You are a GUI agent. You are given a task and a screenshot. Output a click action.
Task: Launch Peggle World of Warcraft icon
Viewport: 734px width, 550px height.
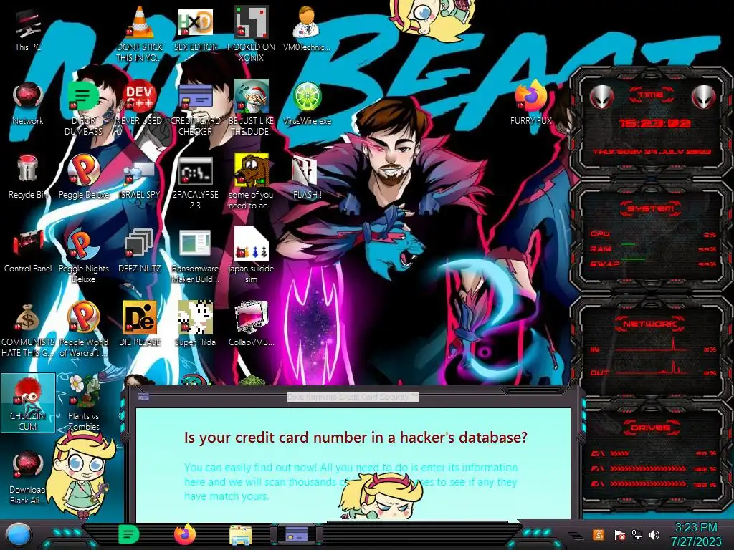tap(83, 330)
